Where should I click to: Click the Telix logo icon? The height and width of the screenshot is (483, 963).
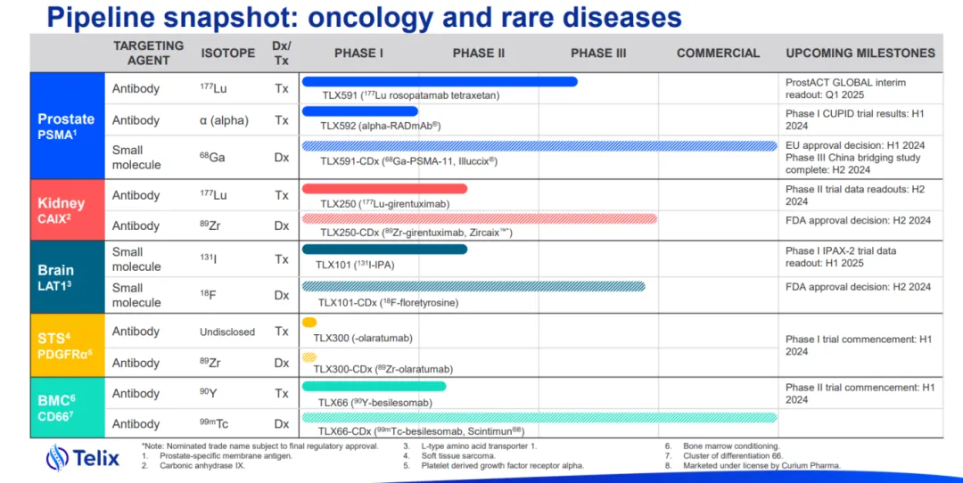[57, 458]
